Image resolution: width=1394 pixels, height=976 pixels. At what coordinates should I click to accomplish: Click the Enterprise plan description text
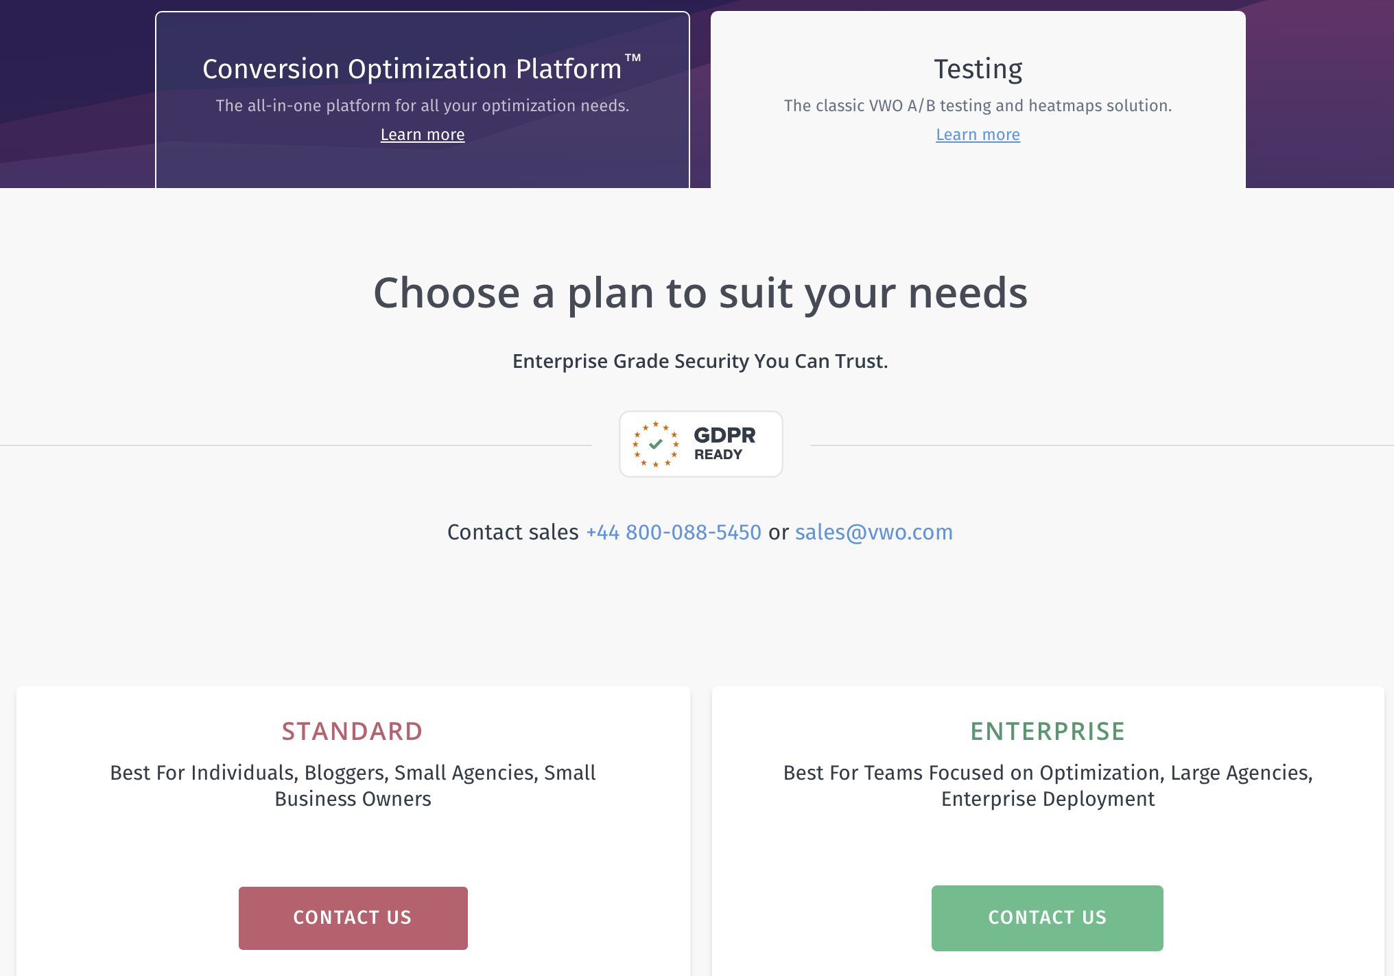[x=1048, y=786]
